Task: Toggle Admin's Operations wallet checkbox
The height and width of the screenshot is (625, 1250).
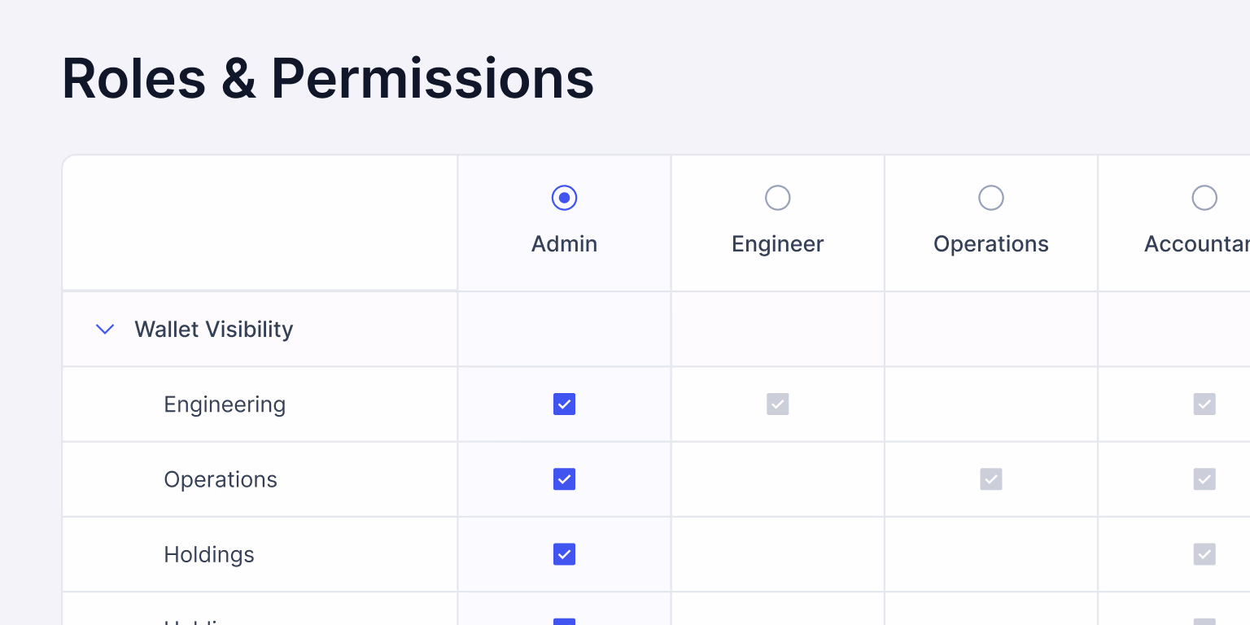Action: 564,479
